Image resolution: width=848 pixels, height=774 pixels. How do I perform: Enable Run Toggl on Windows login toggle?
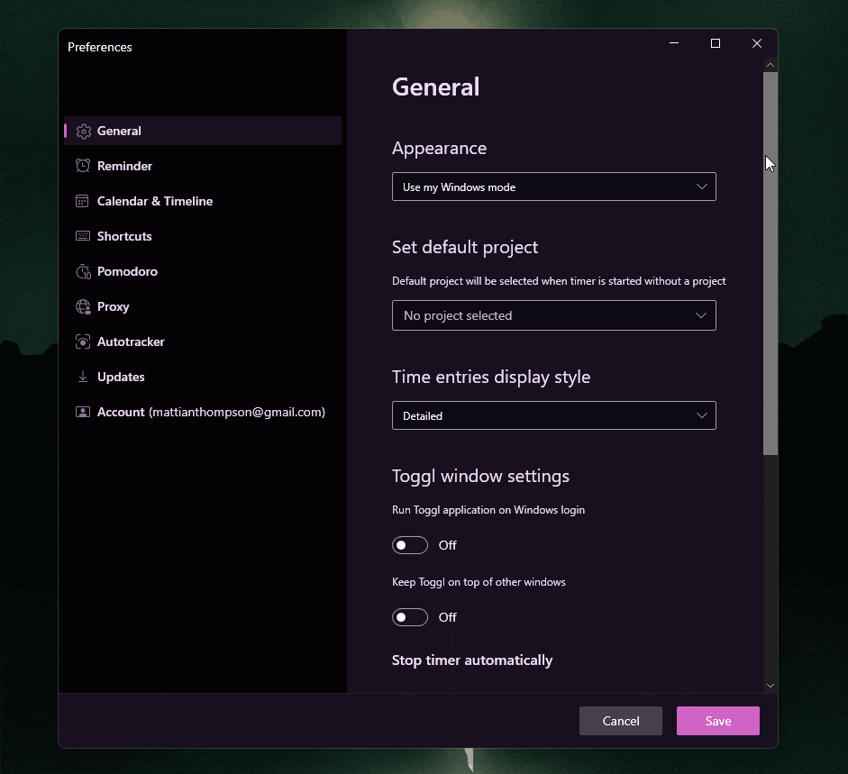tap(410, 545)
